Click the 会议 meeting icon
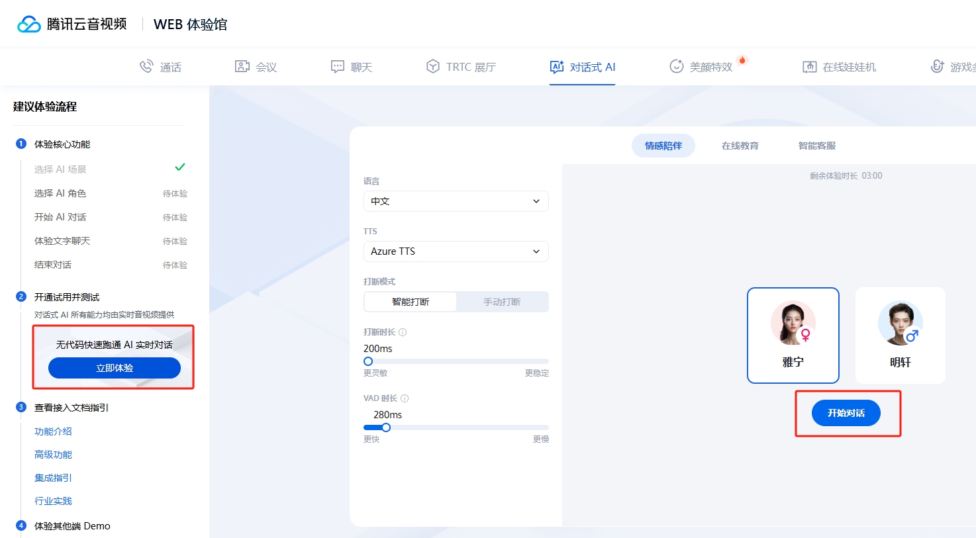976x538 pixels. tap(242, 66)
